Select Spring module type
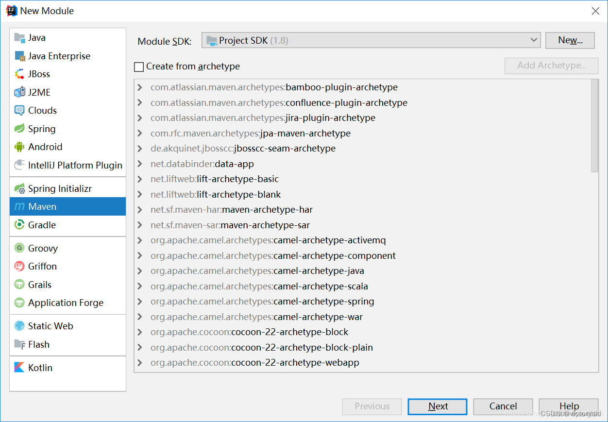The height and width of the screenshot is (422, 608). 68,129
